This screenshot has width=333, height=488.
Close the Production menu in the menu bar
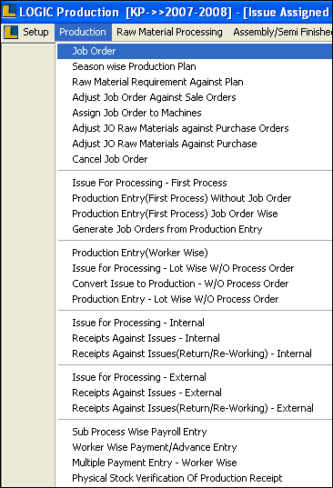pyautogui.click(x=83, y=32)
